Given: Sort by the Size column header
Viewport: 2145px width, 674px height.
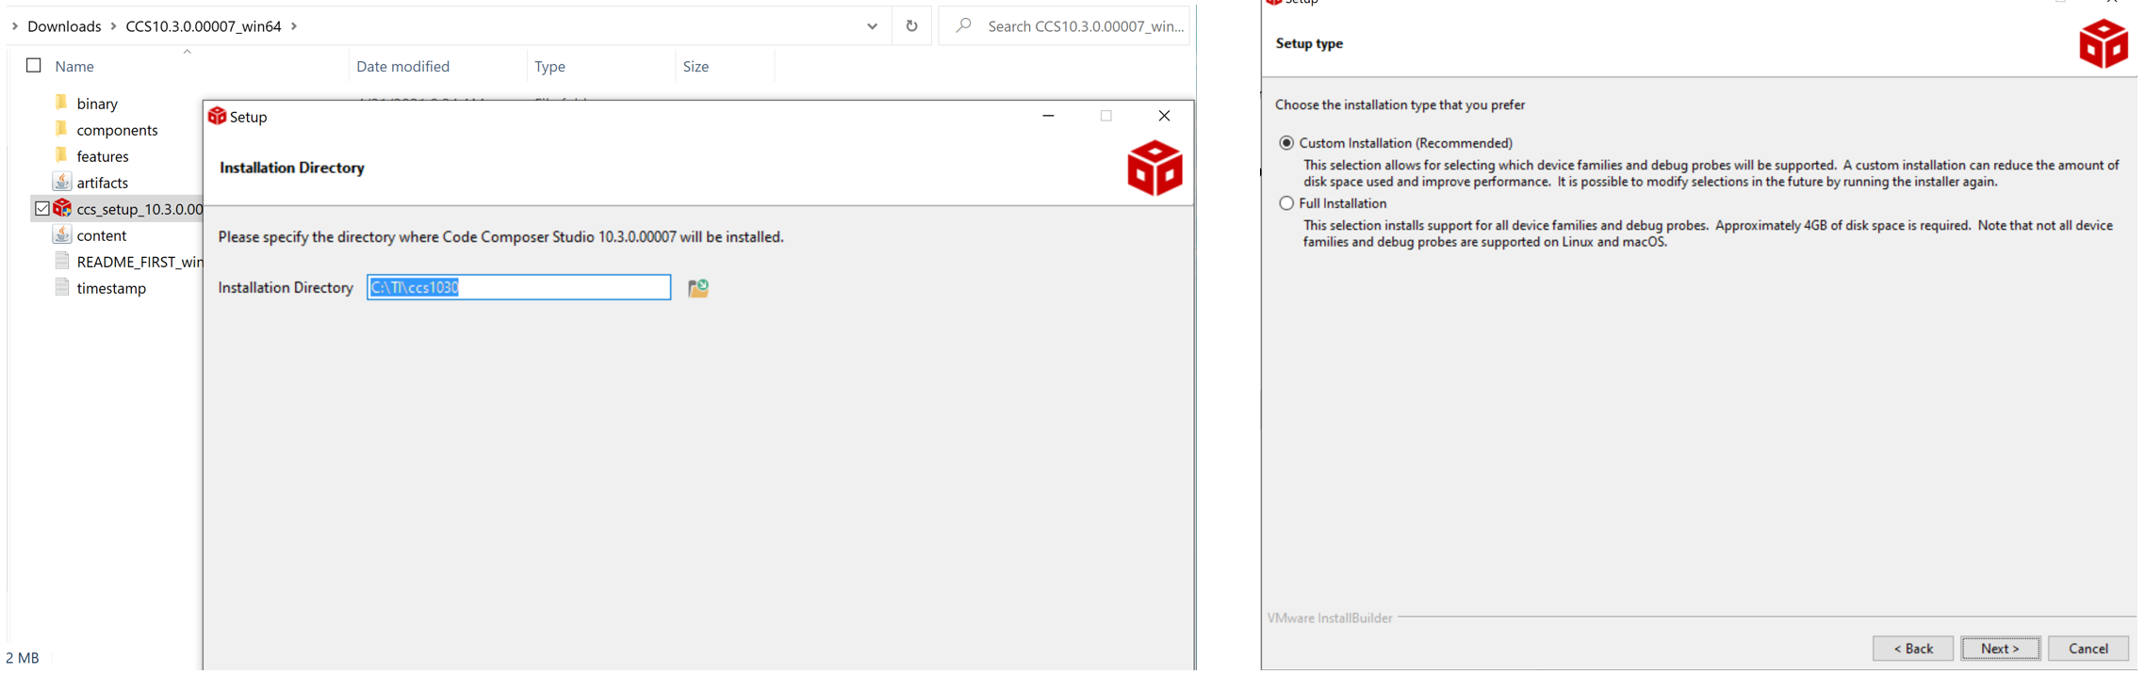Looking at the screenshot, I should click(x=696, y=67).
